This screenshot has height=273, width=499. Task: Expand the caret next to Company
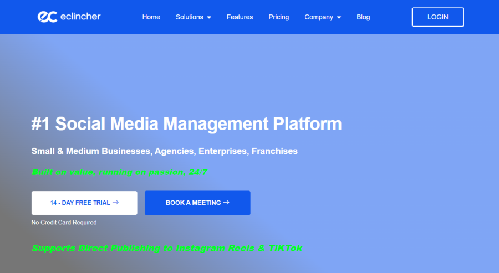339,18
